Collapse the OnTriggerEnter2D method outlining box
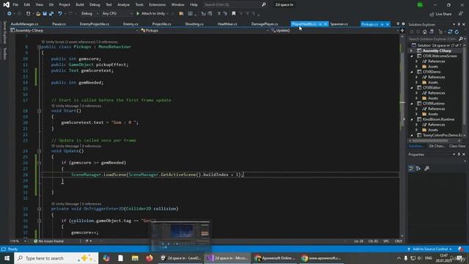 39,209
